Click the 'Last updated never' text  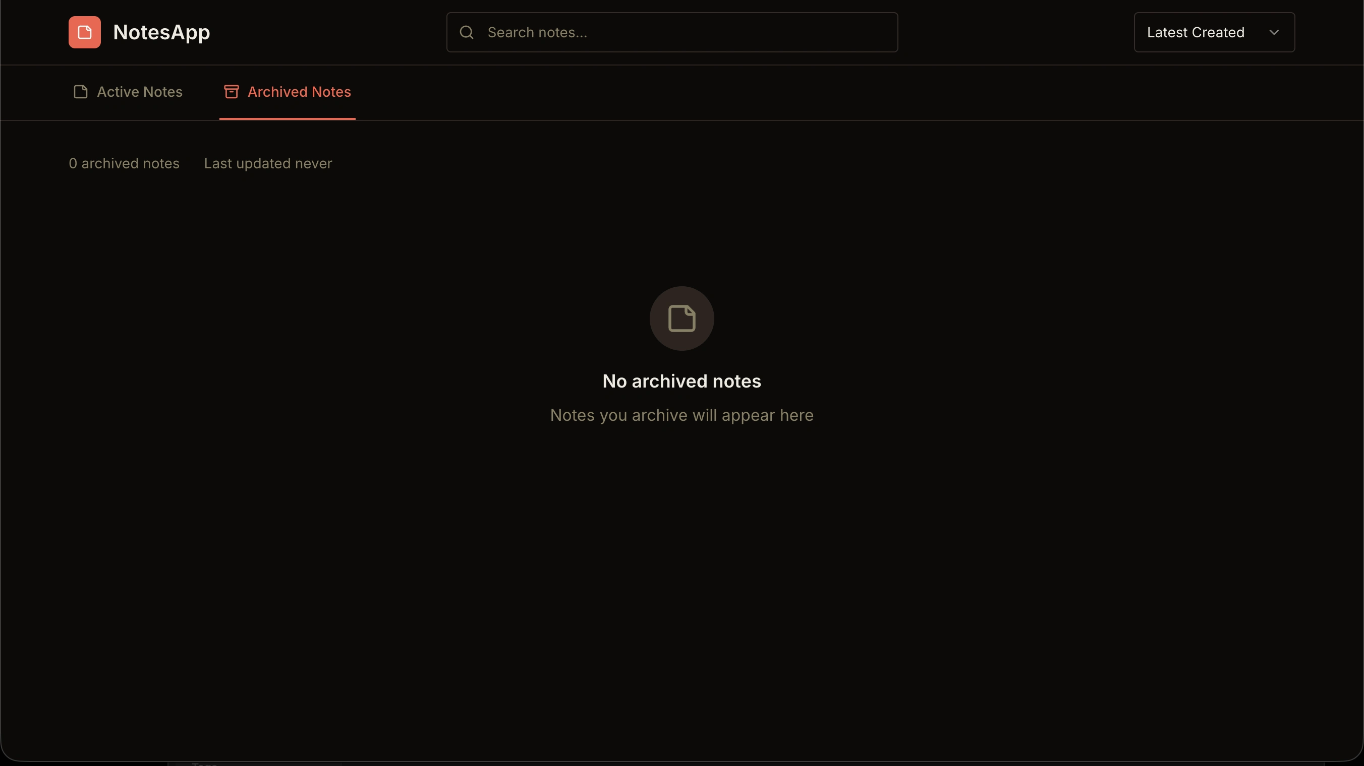tap(268, 163)
